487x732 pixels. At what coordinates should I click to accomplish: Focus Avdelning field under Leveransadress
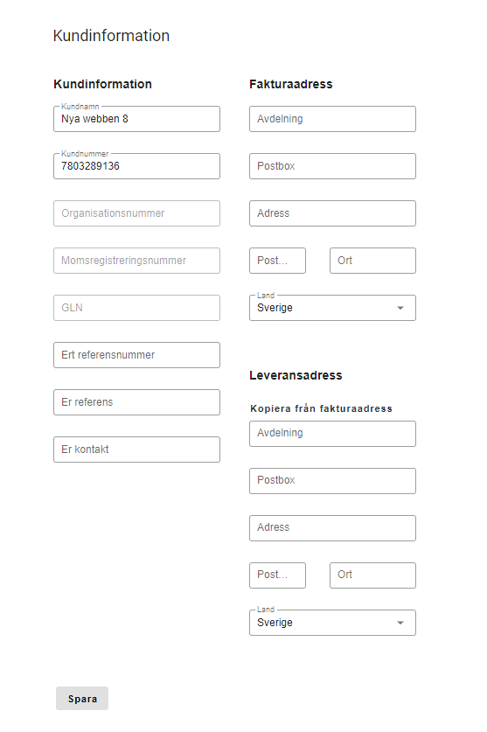(332, 434)
